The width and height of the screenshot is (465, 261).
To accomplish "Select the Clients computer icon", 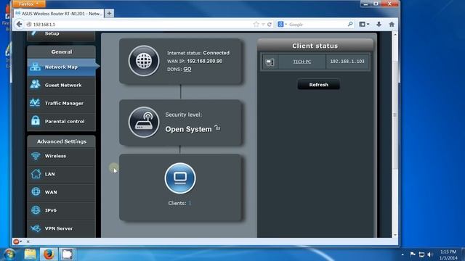I will coord(180,178).
